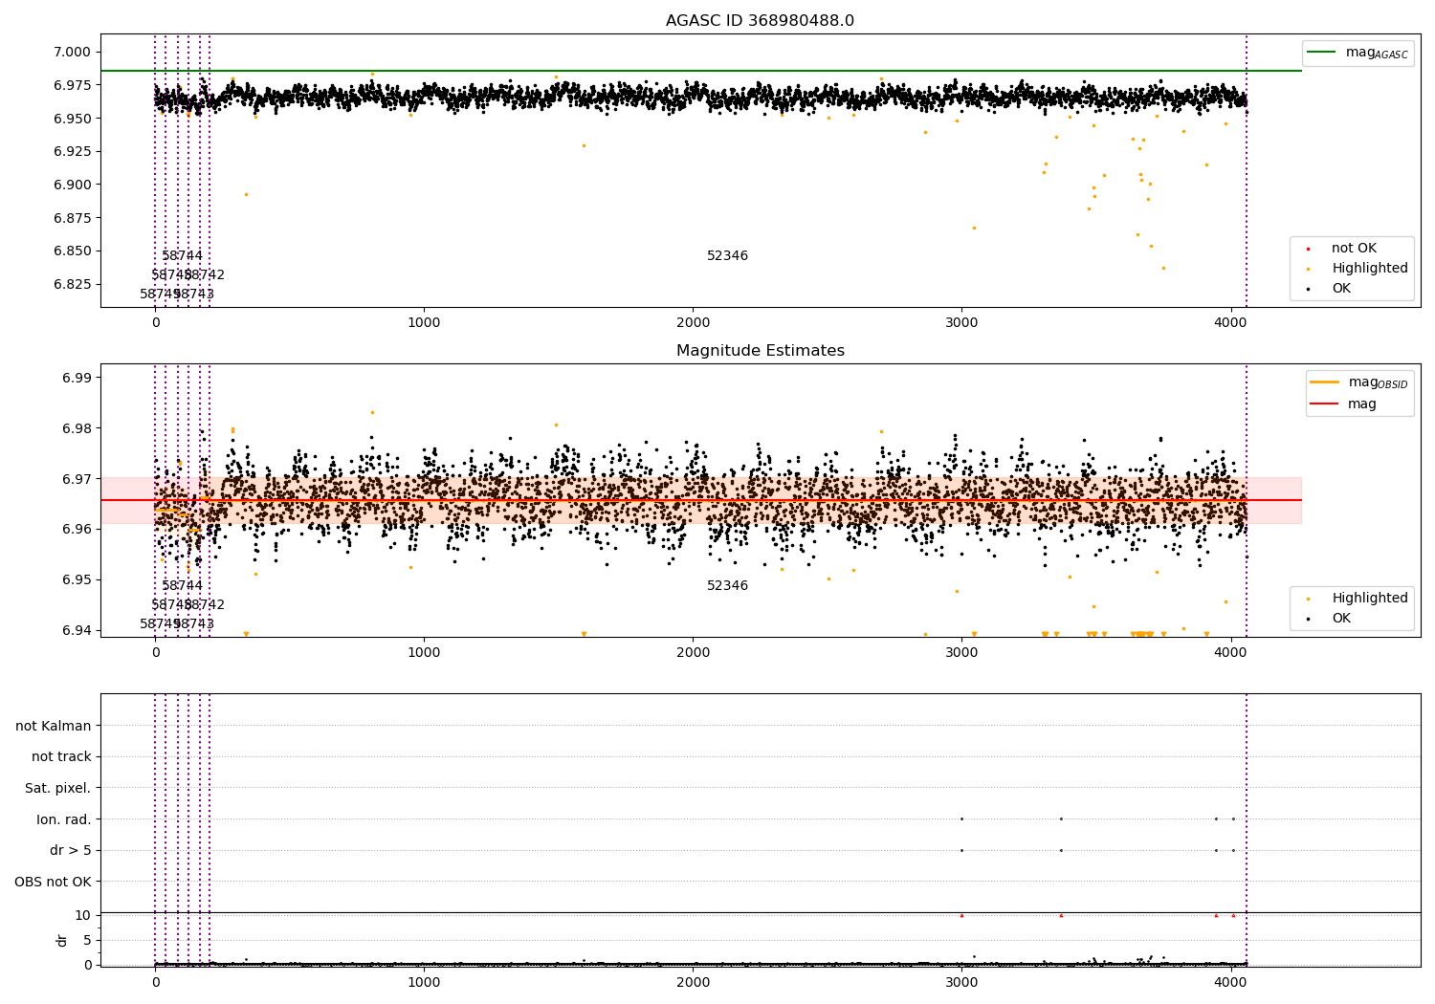The height and width of the screenshot is (1004, 1435).
Task: Click the 'not track' axis label
Action: point(61,757)
